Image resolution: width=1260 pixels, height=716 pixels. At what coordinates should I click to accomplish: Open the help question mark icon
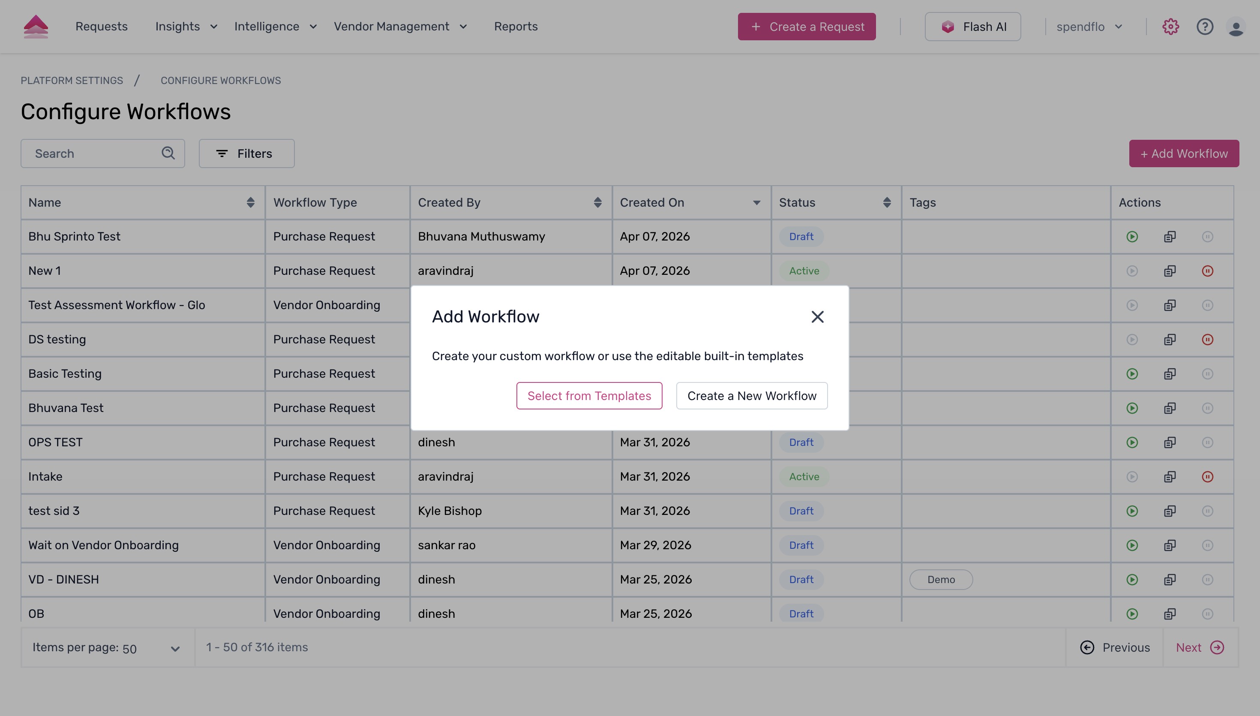click(1204, 27)
